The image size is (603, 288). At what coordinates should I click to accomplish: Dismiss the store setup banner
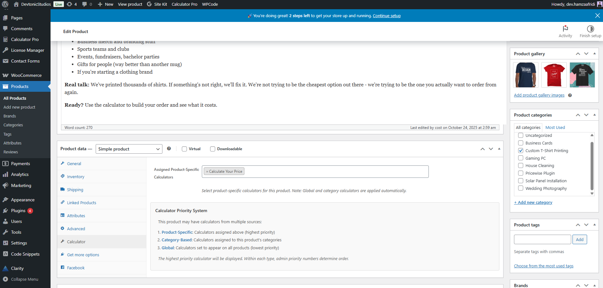click(x=597, y=16)
